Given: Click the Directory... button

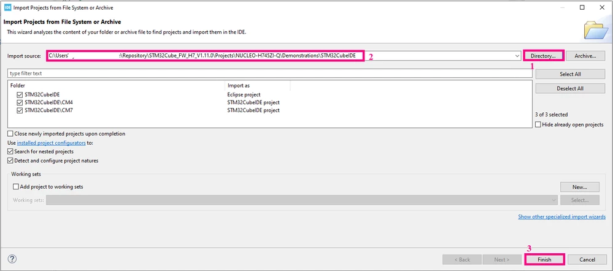Looking at the screenshot, I should [x=544, y=56].
